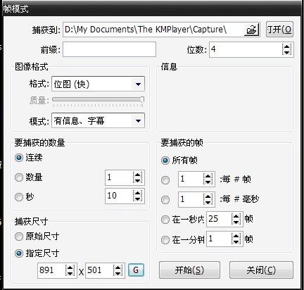Increase the 位数 digits spinner
This screenshot has height=290, width=304.
[287, 46]
